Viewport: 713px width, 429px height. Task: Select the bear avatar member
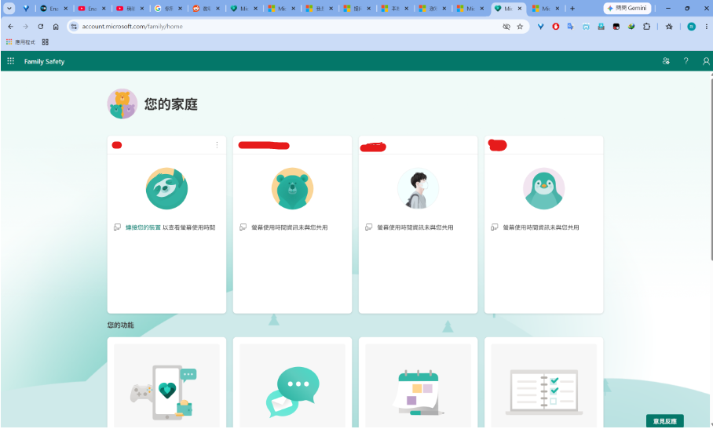tap(292, 188)
